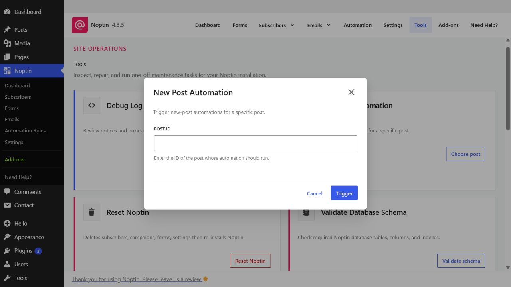Close the New Post Automation dialog
Screen dimensions: 511x287
351,92
